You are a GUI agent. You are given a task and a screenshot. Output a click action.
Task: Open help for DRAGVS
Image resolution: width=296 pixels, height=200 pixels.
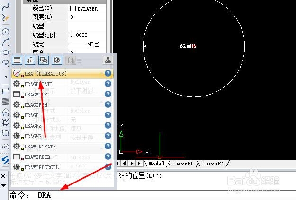108,136
